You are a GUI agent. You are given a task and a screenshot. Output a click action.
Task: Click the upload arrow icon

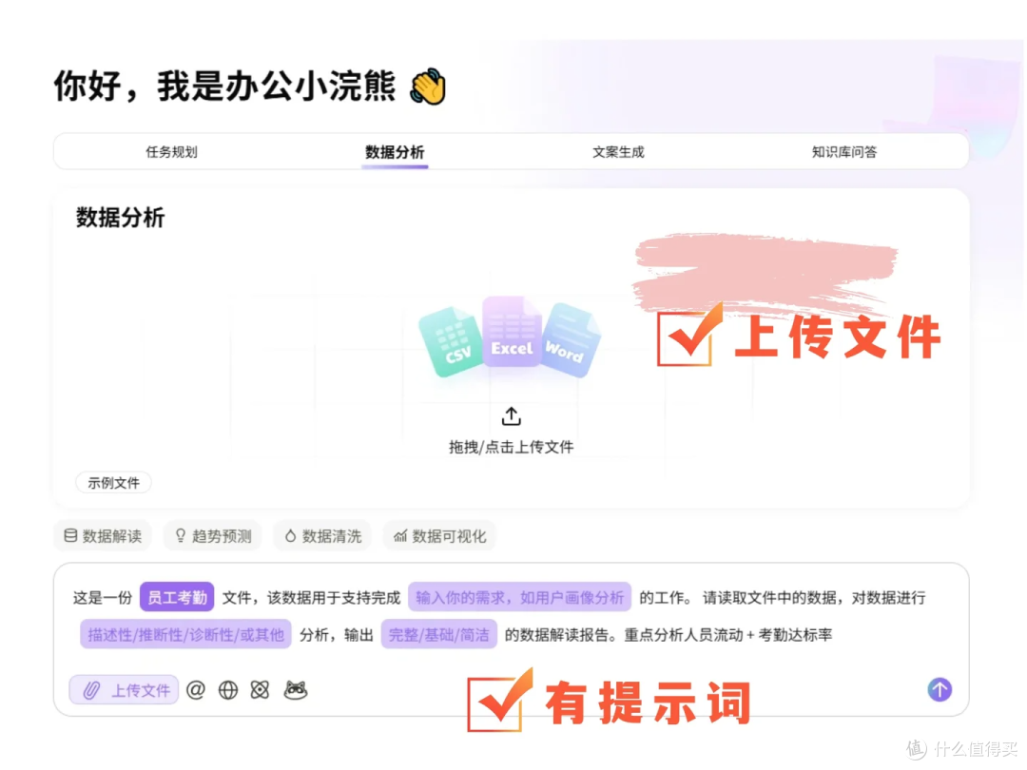[x=511, y=415]
